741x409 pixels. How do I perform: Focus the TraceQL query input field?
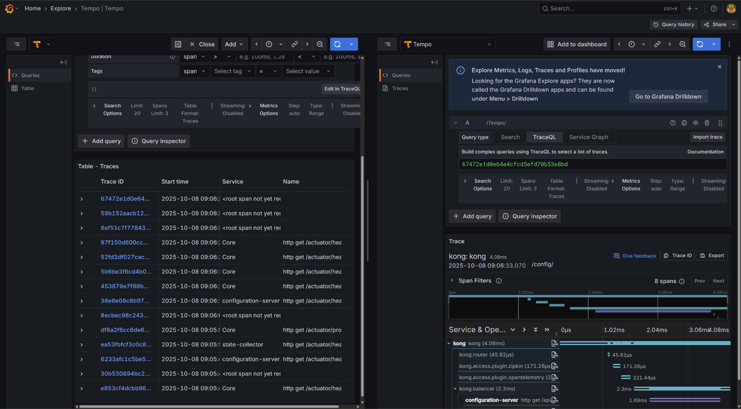pos(592,164)
